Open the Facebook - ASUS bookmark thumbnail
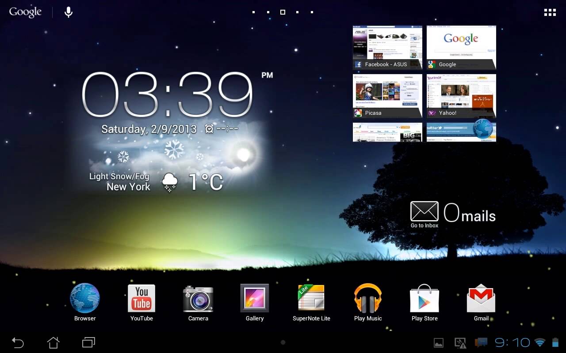Image resolution: width=566 pixels, height=353 pixels. (x=387, y=47)
